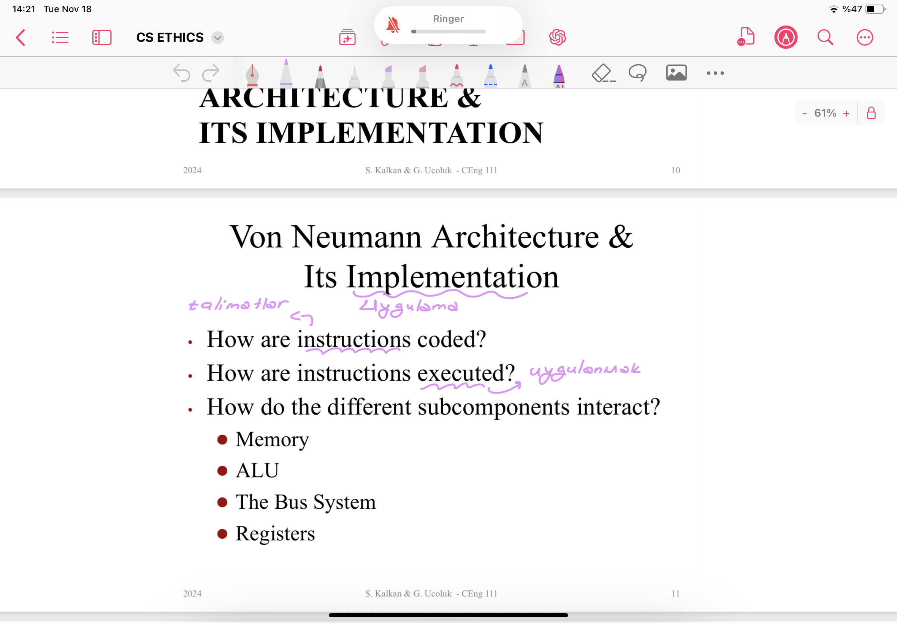This screenshot has width=897, height=623.
Task: Expand the toolbar three-dot overflow
Action: pyautogui.click(x=715, y=73)
